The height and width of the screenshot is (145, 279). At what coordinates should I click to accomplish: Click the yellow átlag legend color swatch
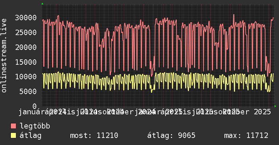[x=13, y=136]
